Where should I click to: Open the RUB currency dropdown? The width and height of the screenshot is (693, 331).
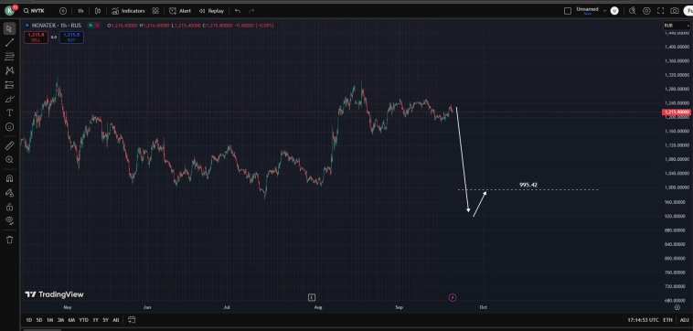tap(677, 26)
